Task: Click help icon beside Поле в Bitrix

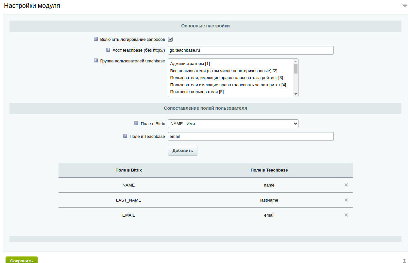Action: click(x=136, y=123)
